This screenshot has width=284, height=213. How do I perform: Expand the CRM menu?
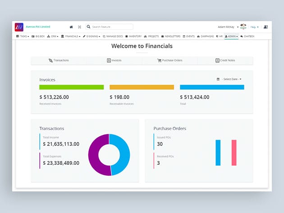(x=52, y=36)
